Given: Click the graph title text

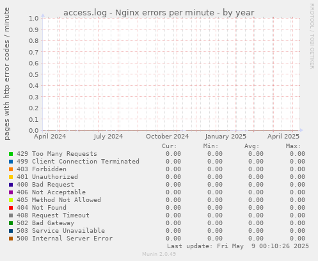Looking at the screenshot, I should coord(159,13).
